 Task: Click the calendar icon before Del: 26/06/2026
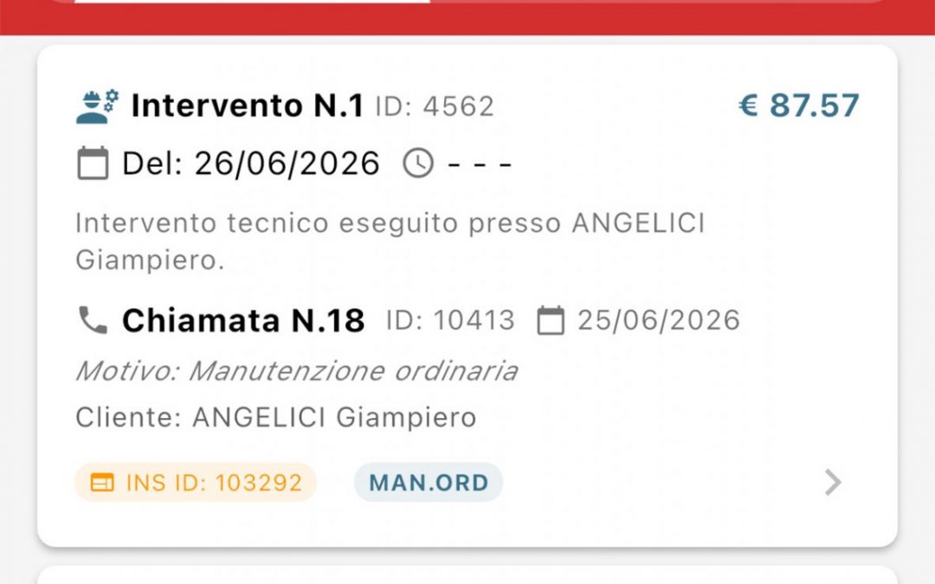click(x=93, y=163)
